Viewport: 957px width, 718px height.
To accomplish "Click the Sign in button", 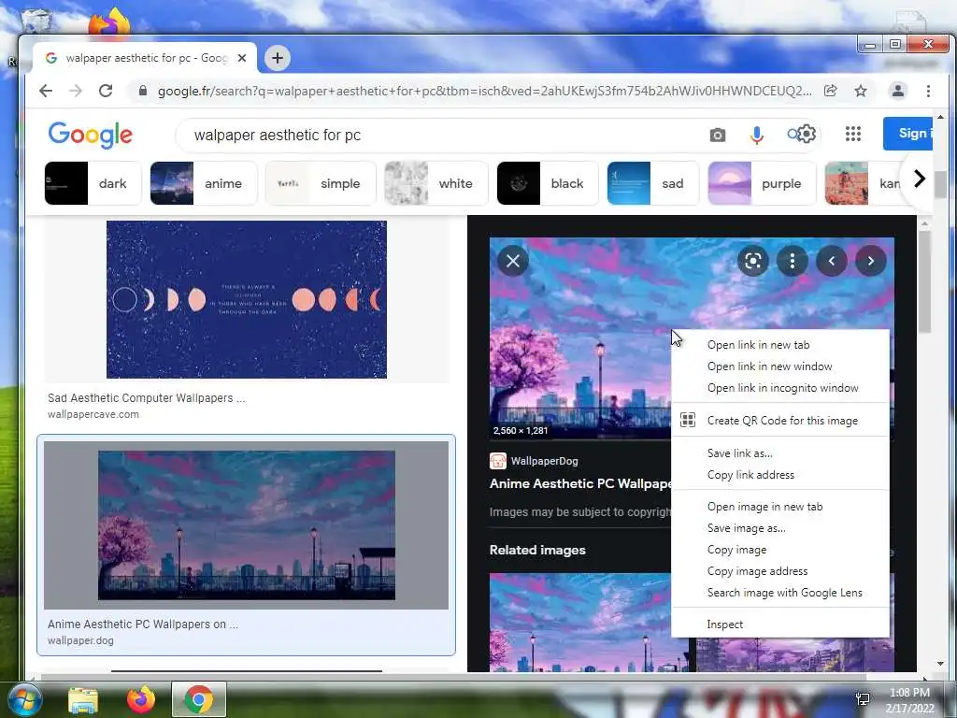I will point(907,133).
